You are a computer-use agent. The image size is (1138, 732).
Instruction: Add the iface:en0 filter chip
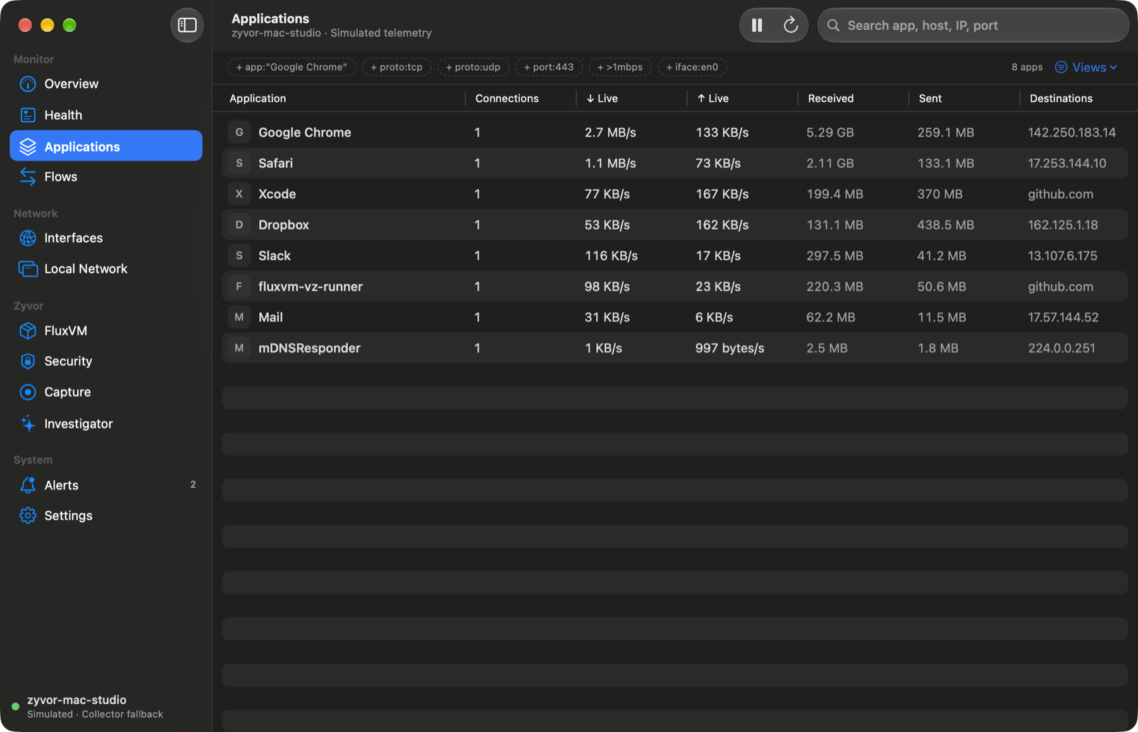[692, 67]
